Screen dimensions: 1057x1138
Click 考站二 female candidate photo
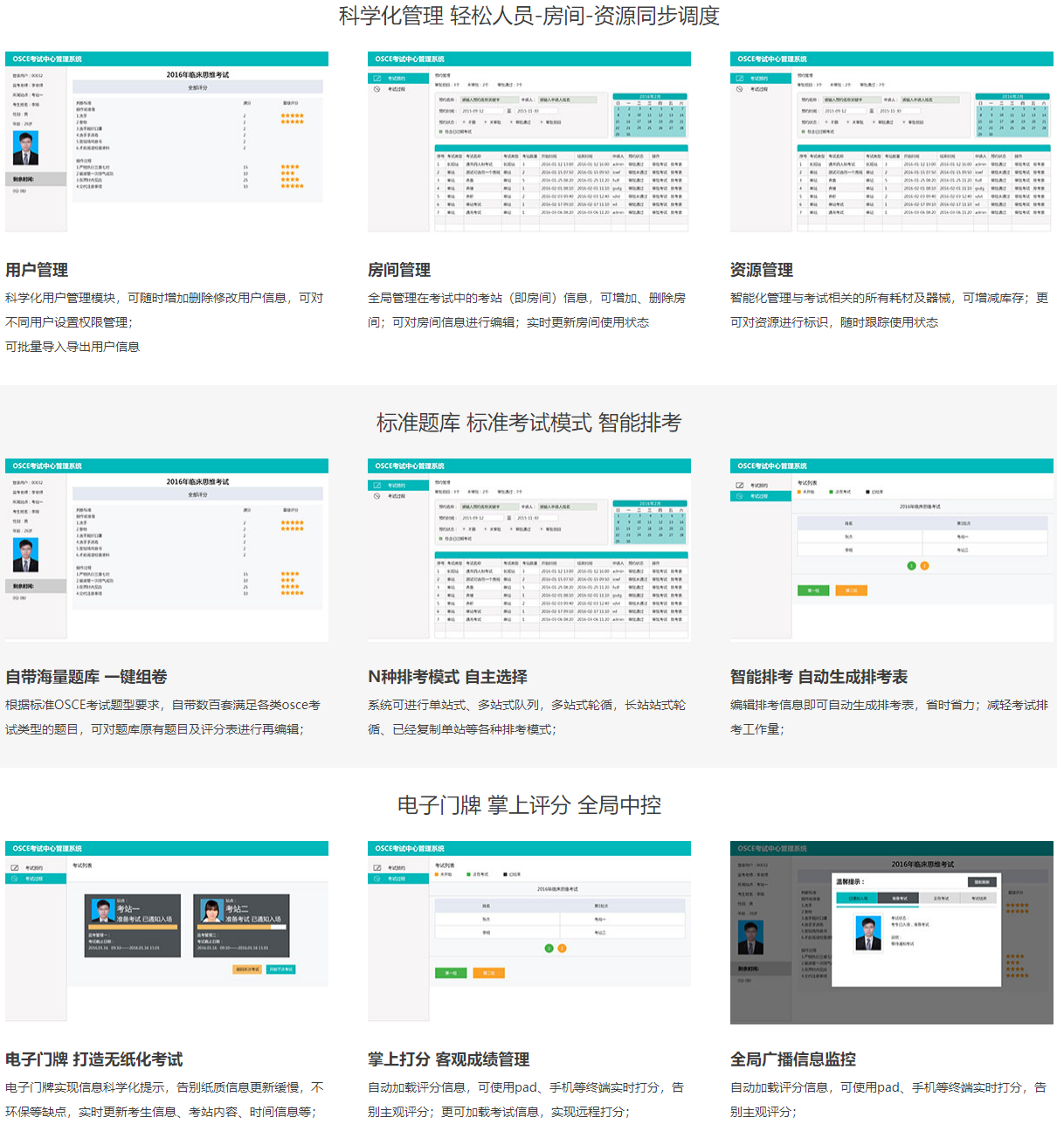click(x=211, y=911)
